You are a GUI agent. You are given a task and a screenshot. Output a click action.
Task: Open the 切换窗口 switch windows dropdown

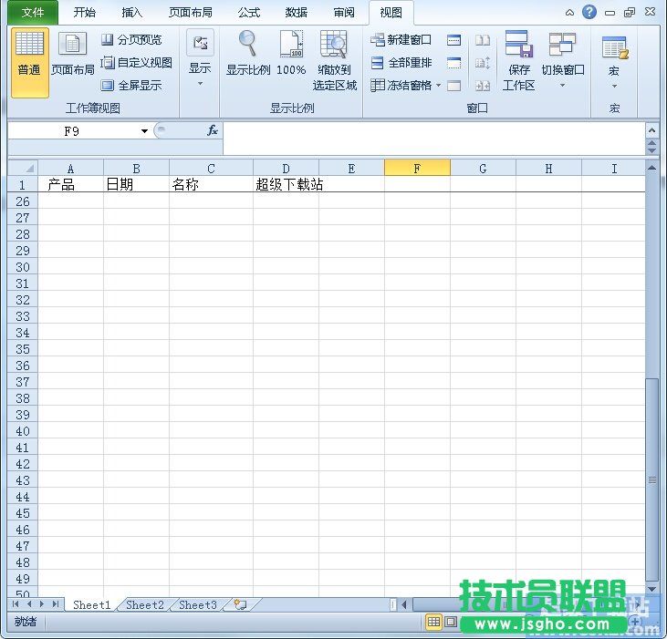[562, 62]
